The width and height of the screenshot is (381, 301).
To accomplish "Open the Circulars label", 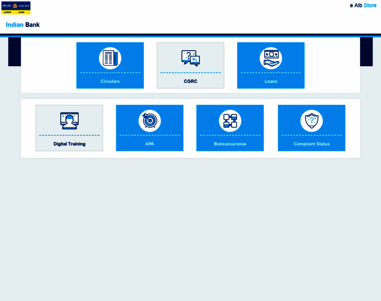I will 110,81.
